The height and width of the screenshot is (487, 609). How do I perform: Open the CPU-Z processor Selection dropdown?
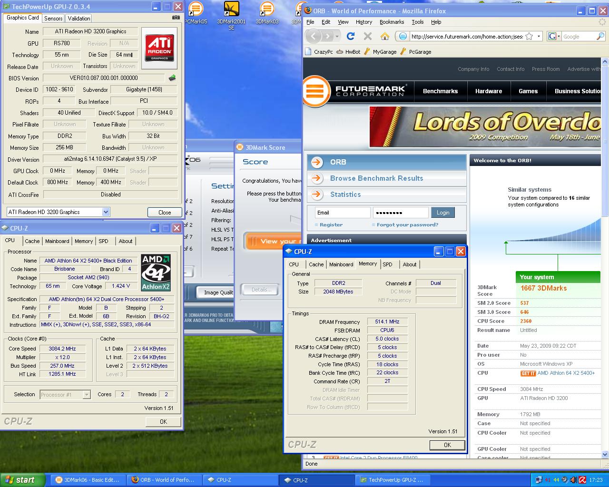87,394
